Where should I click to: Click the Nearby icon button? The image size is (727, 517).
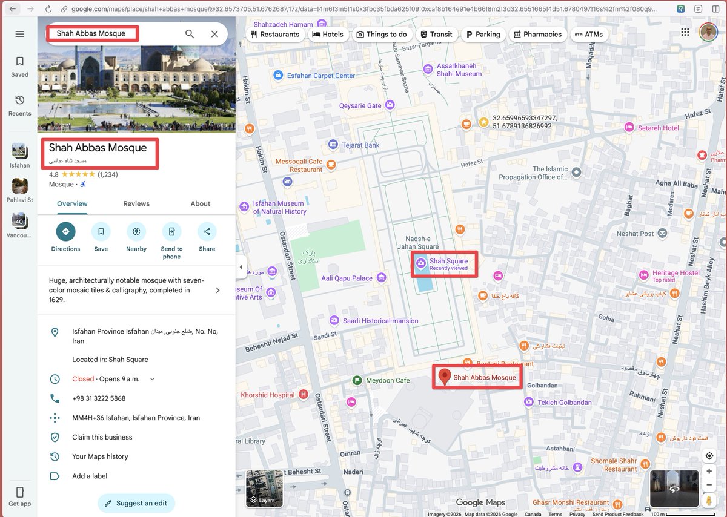136,231
